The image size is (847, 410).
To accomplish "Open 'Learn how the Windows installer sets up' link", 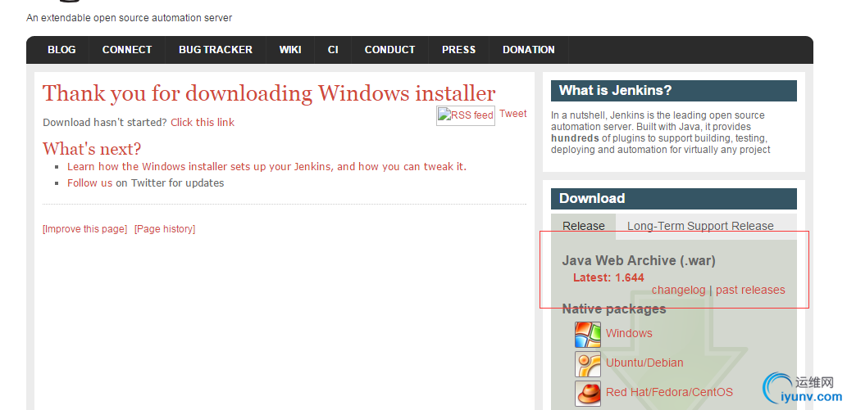I will tap(266, 167).
